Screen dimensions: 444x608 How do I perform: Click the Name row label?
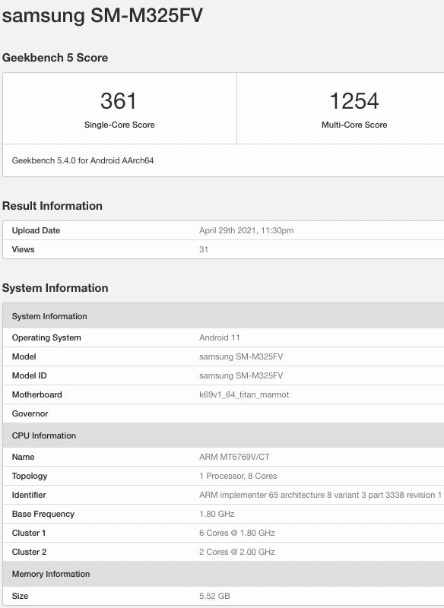point(24,458)
